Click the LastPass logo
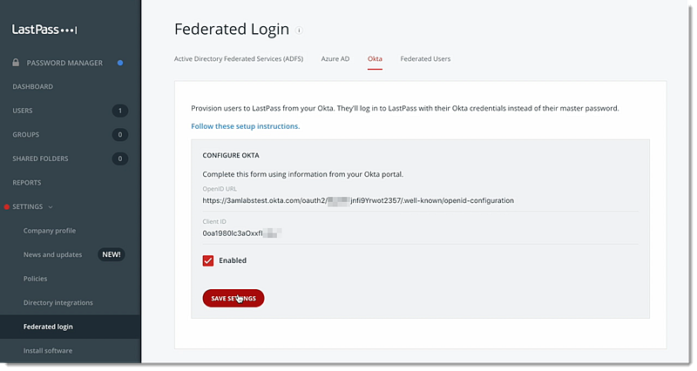Screen dimensions: 697x371 pyautogui.click(x=44, y=30)
